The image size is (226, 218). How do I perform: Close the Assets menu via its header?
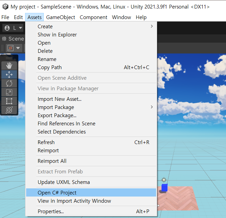pyautogui.click(x=35, y=17)
